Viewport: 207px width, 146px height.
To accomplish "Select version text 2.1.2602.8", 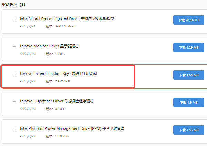I will 62,81.
